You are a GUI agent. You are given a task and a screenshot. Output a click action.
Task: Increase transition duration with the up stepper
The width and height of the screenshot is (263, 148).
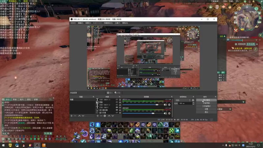pyautogui.click(x=193, y=103)
